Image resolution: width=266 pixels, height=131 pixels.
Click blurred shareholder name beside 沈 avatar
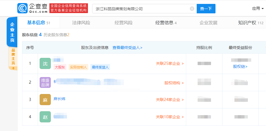click(59, 60)
